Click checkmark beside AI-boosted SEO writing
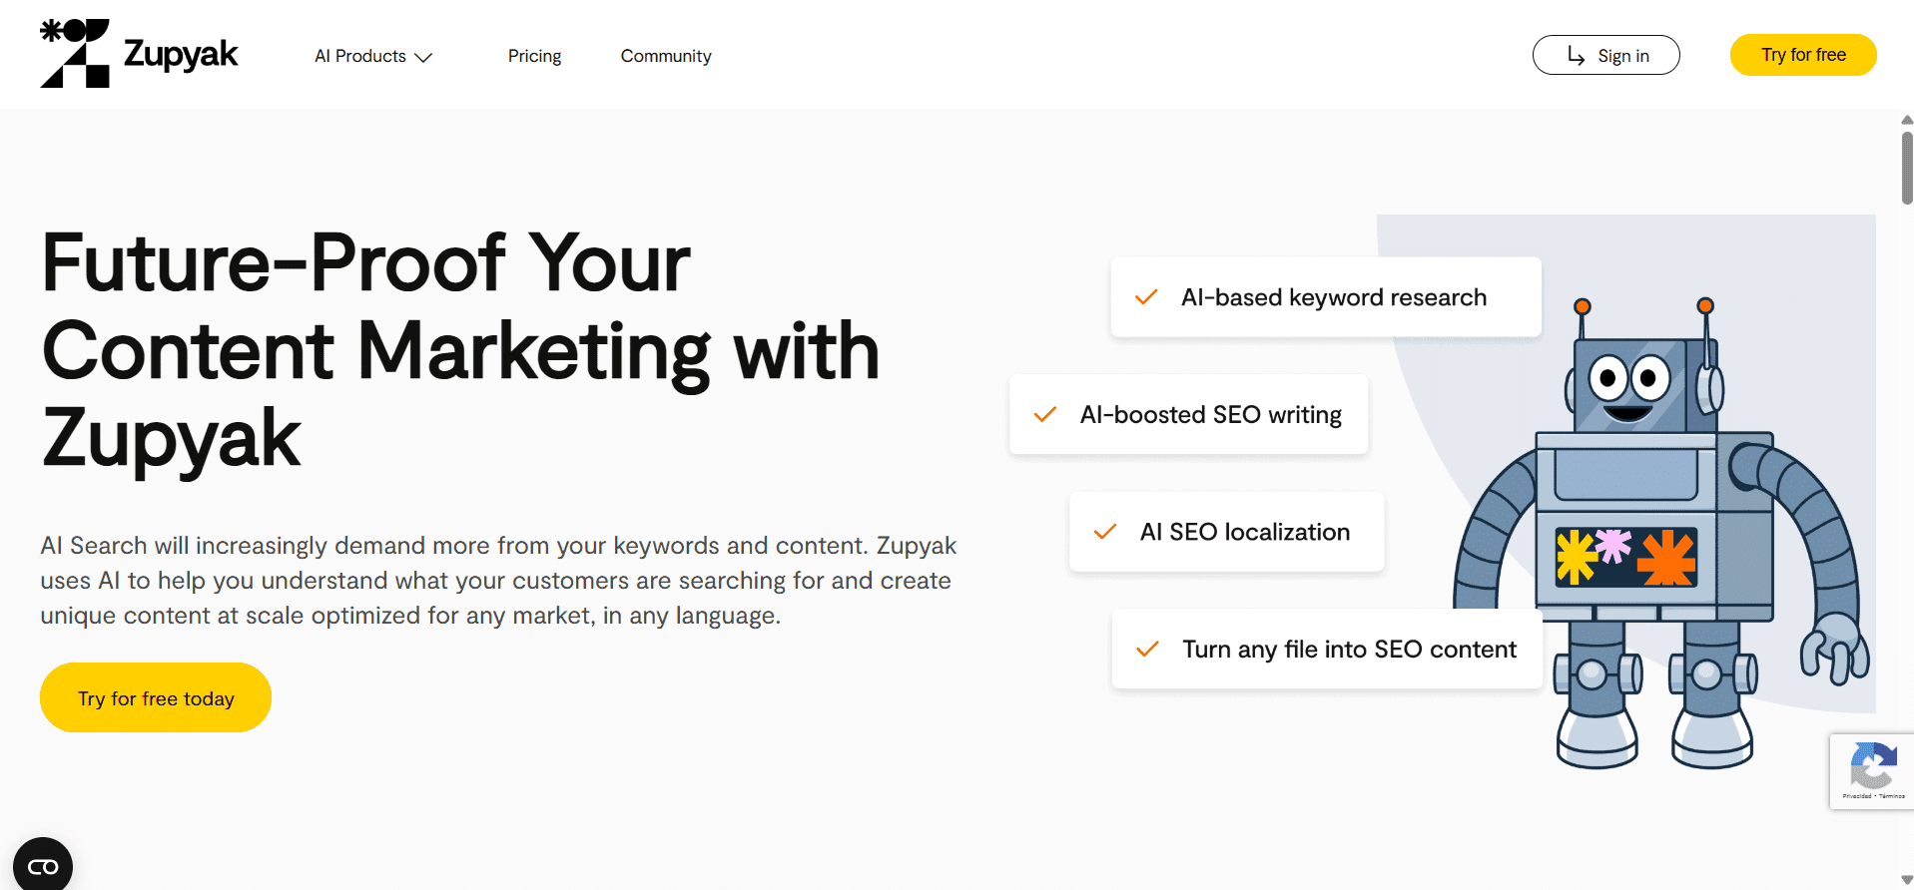The width and height of the screenshot is (1914, 890). pos(1045,415)
